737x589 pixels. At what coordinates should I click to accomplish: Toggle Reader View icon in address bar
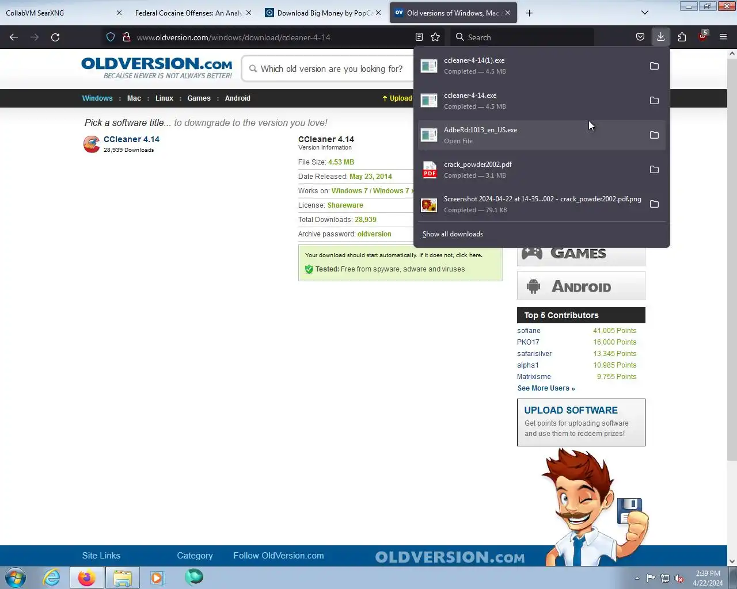point(419,37)
